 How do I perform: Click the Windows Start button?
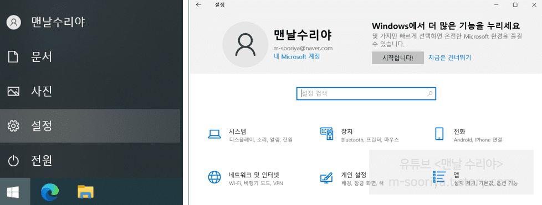(x=13, y=192)
